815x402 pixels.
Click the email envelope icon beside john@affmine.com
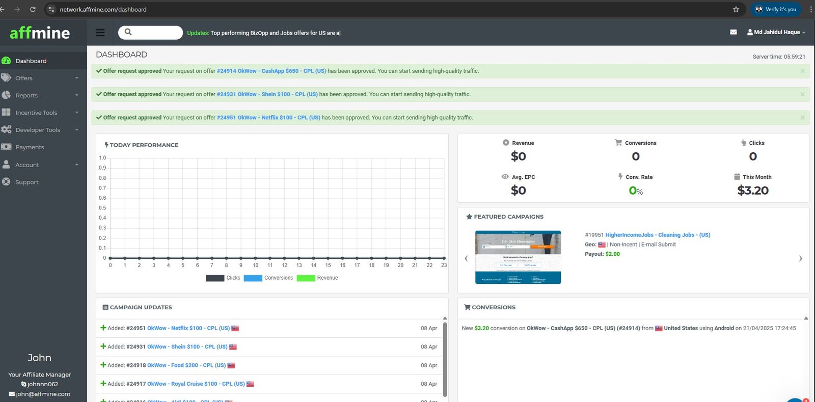[x=12, y=394]
